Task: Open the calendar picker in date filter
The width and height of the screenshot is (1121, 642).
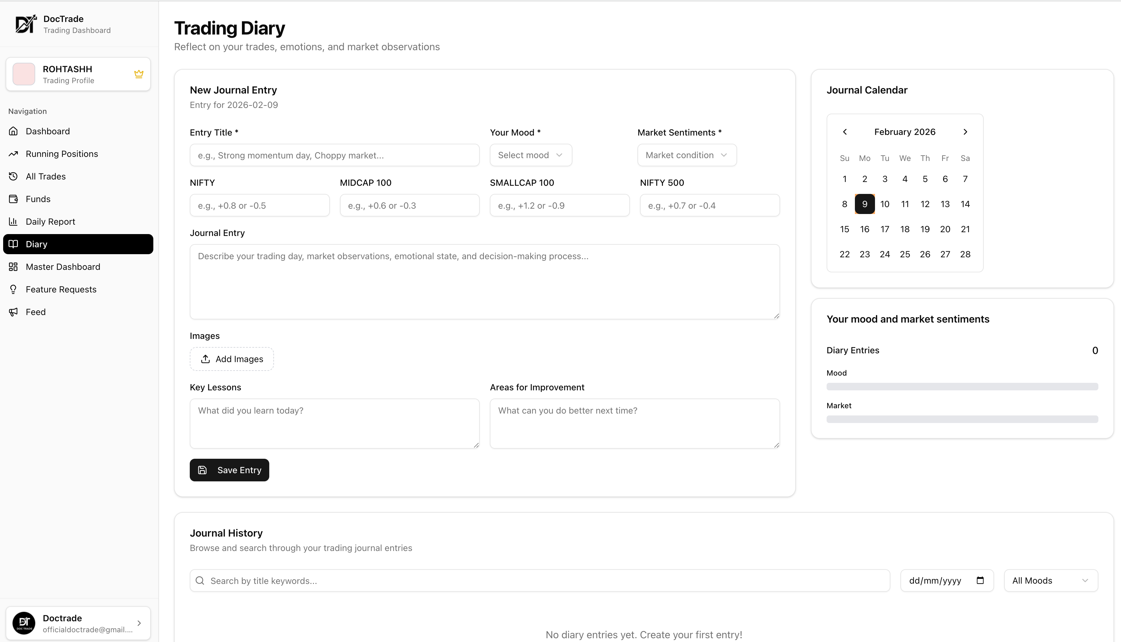Action: pos(980,580)
